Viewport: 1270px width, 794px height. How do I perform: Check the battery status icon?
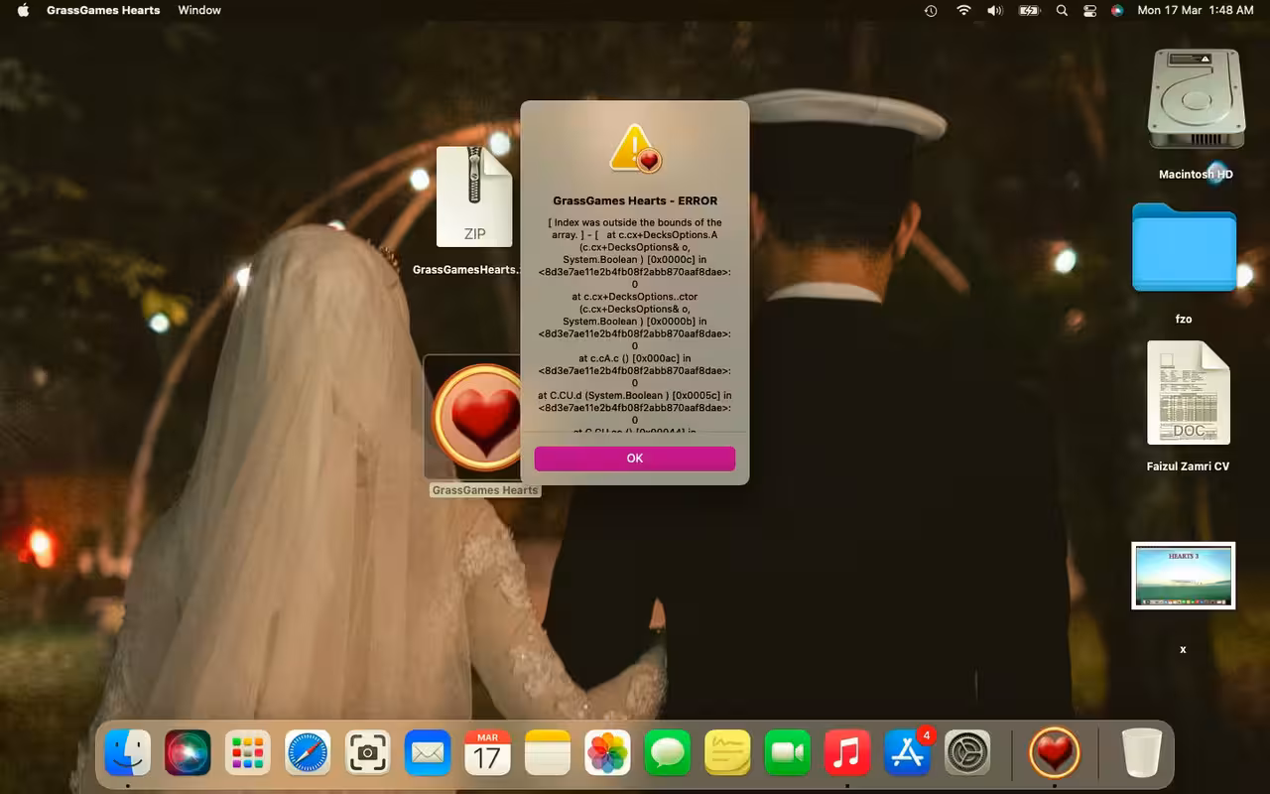click(x=1029, y=10)
